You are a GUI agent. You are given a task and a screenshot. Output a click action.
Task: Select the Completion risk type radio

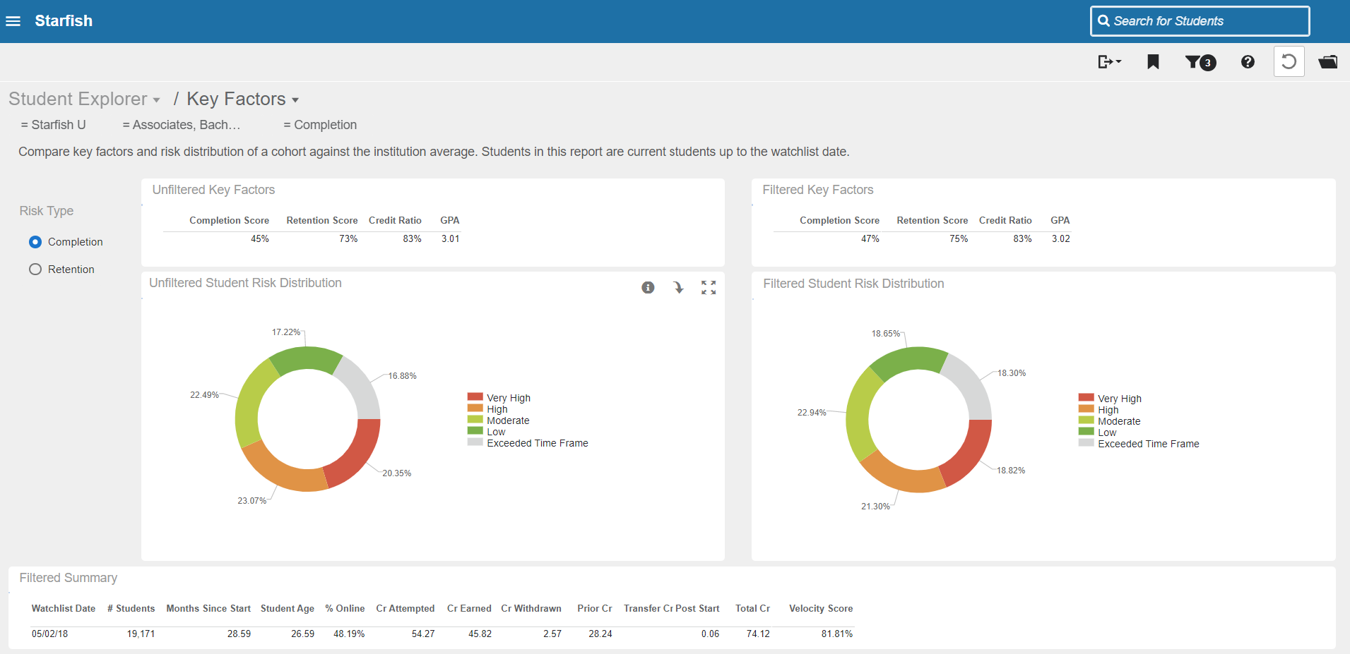35,242
